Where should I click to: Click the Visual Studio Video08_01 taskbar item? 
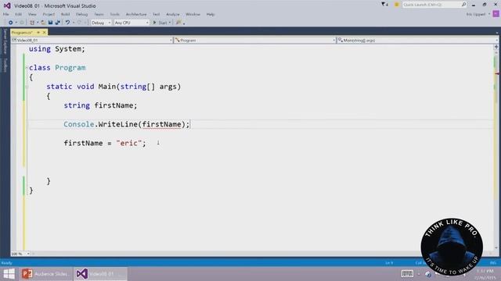tap(100, 274)
